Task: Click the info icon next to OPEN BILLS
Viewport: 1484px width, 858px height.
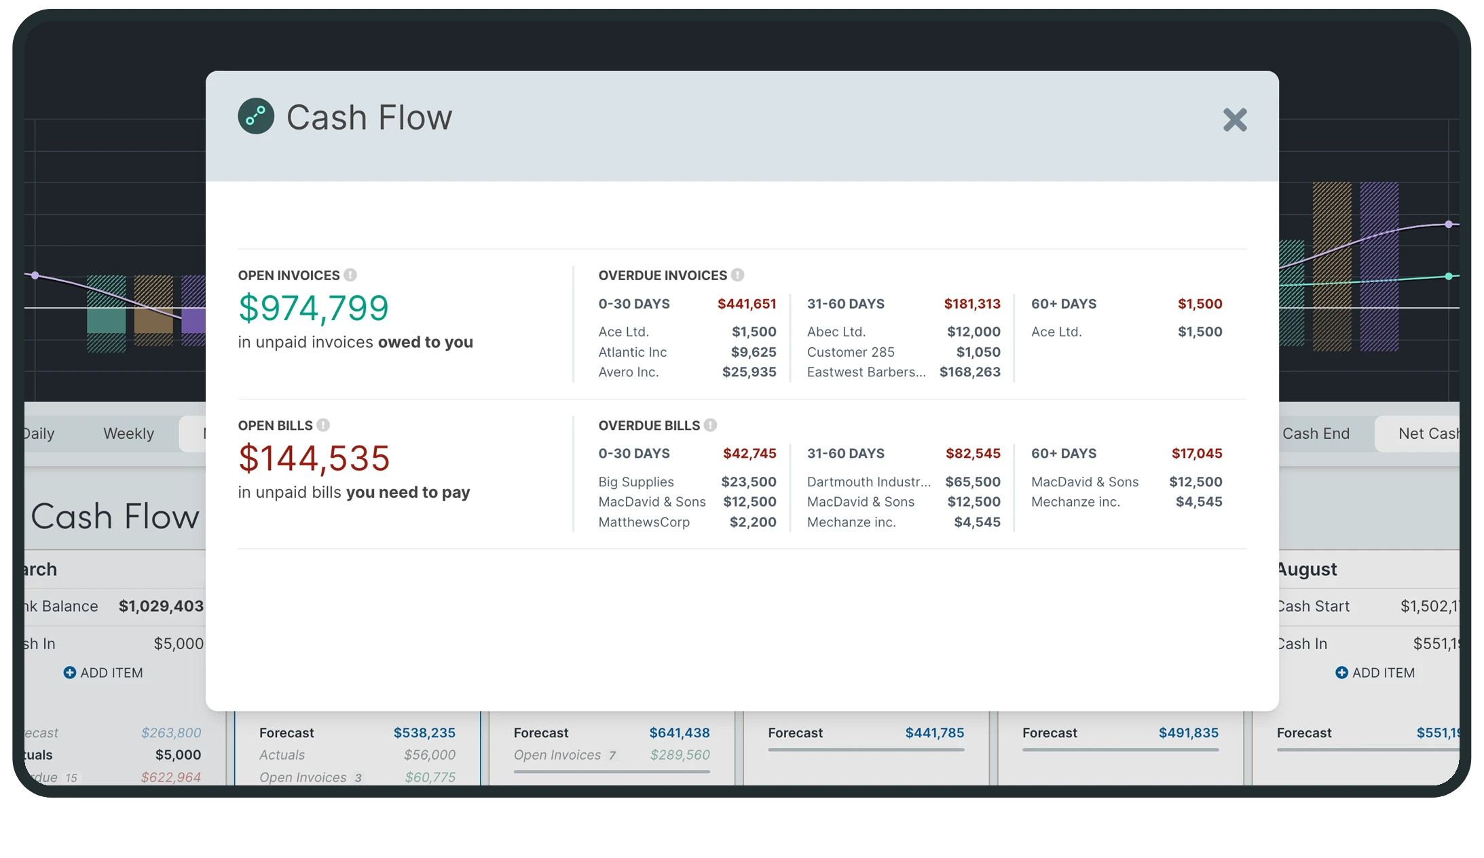Action: pyautogui.click(x=323, y=425)
